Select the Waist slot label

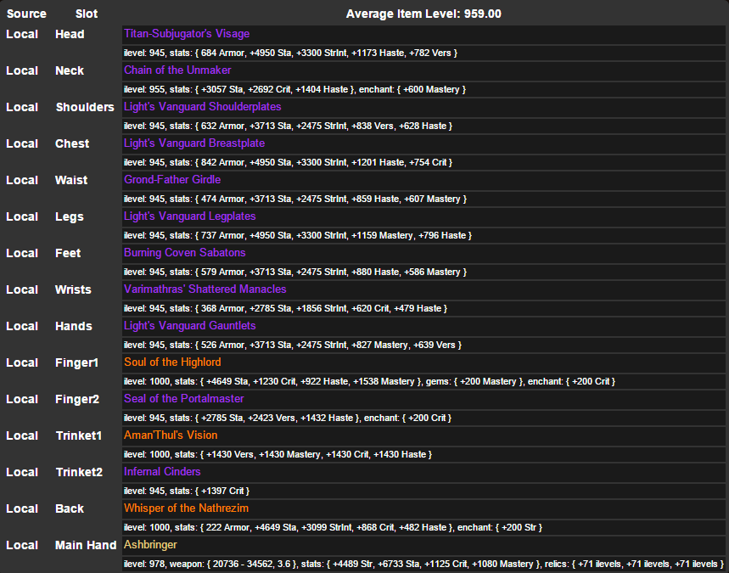pos(71,181)
